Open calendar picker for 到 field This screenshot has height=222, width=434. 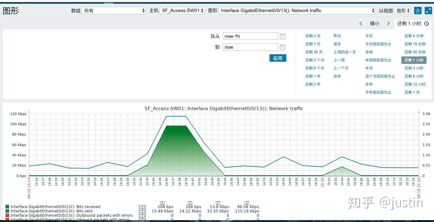283,47
